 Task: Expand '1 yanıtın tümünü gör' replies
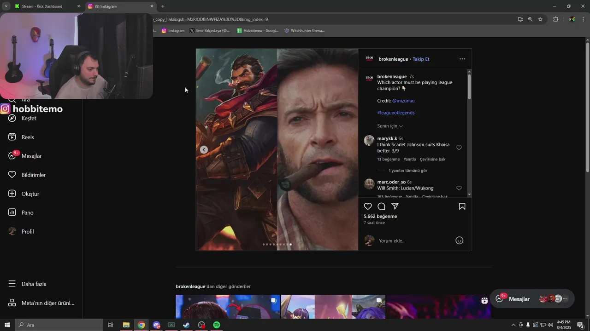point(408,171)
